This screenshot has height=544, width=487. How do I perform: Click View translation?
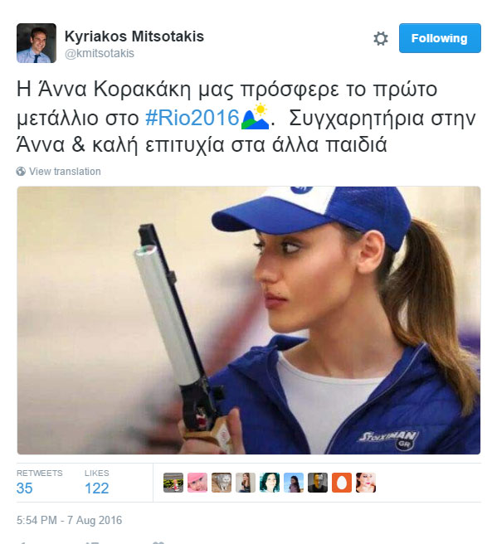(x=65, y=172)
